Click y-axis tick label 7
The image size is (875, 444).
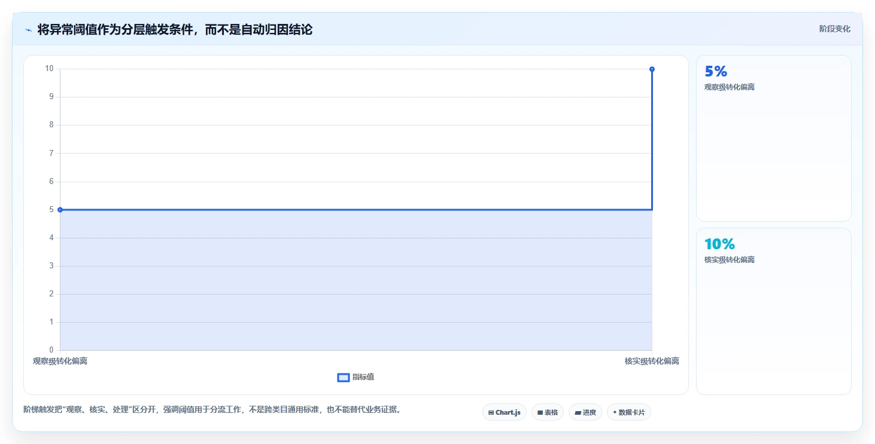point(51,154)
